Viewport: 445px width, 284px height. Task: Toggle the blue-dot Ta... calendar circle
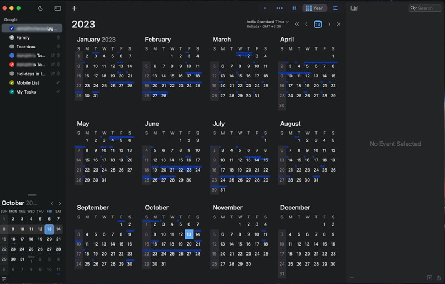click(12, 56)
